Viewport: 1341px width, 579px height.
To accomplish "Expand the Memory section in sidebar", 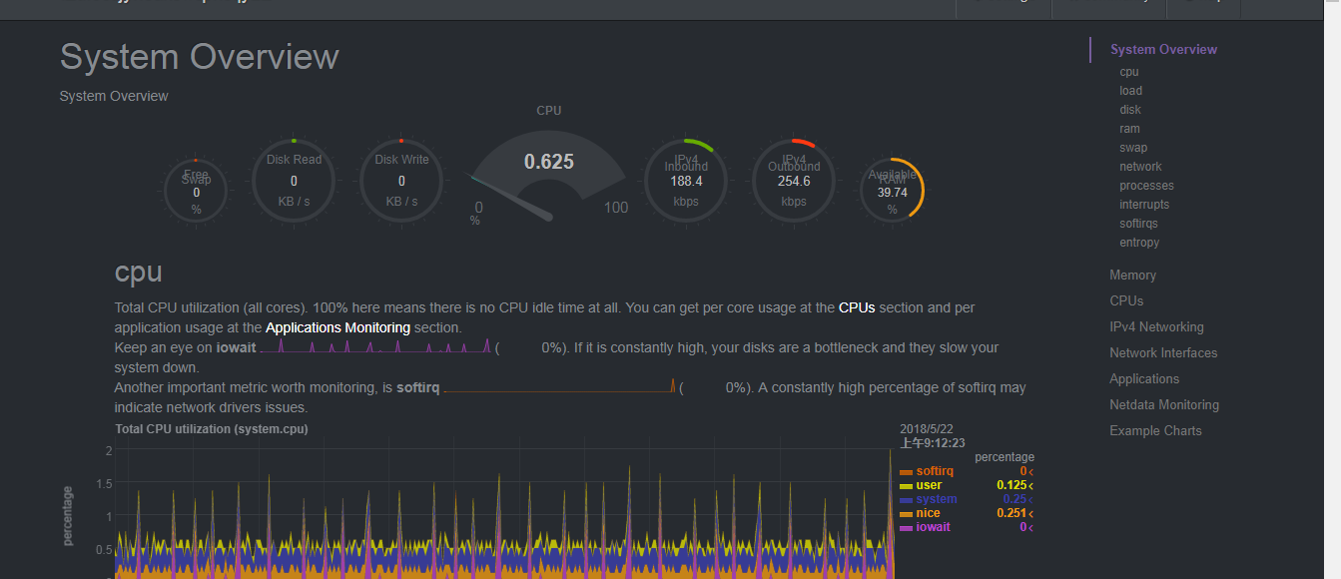I will tap(1132, 275).
